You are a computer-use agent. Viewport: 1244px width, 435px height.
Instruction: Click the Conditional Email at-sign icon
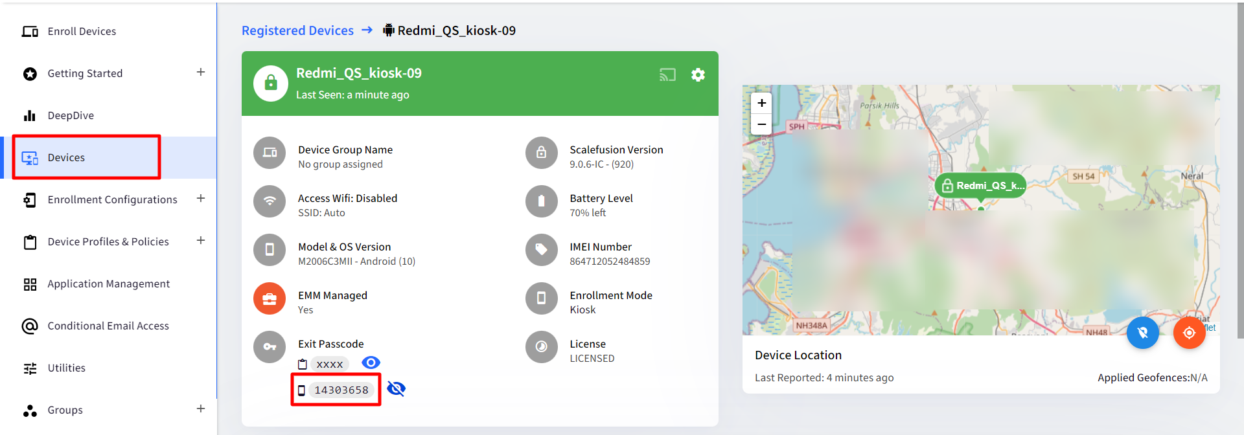(x=30, y=326)
